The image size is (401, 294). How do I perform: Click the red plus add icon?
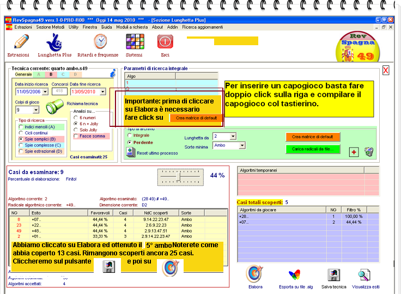[354, 152]
